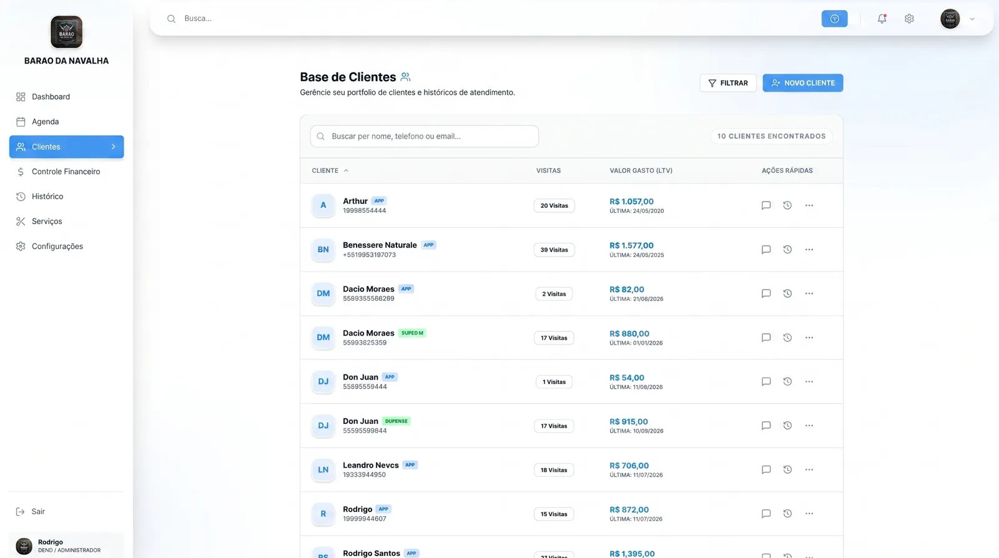
Task: Sort by Cliente column header
Action: click(x=330, y=170)
